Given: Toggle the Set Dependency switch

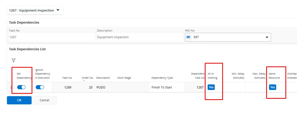Looking at the screenshot, I should click(21, 87).
